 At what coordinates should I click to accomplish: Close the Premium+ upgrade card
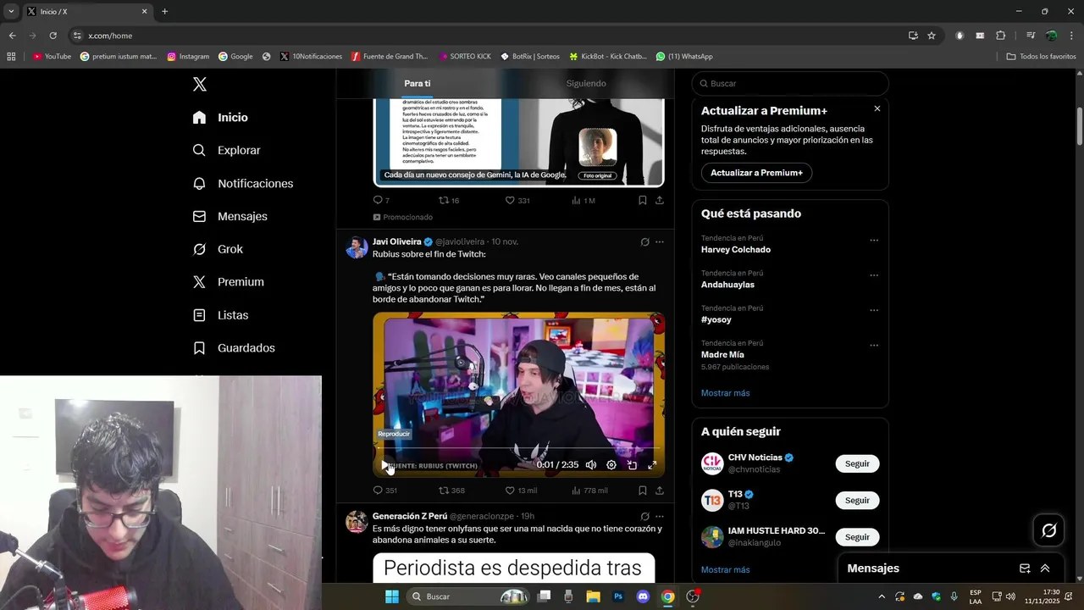pyautogui.click(x=877, y=108)
